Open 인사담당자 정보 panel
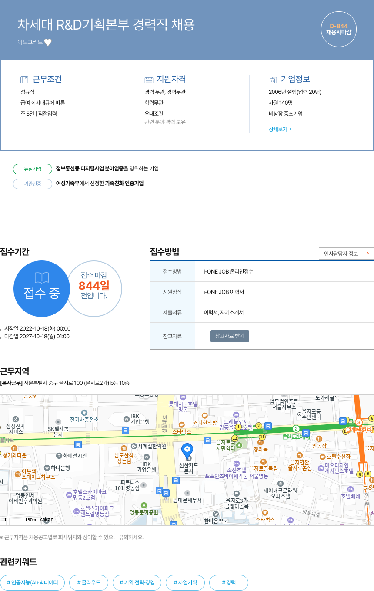This screenshot has width=374, height=591. 346,254
